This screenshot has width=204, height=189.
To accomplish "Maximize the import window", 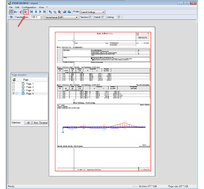I will pyautogui.click(x=187, y=3).
